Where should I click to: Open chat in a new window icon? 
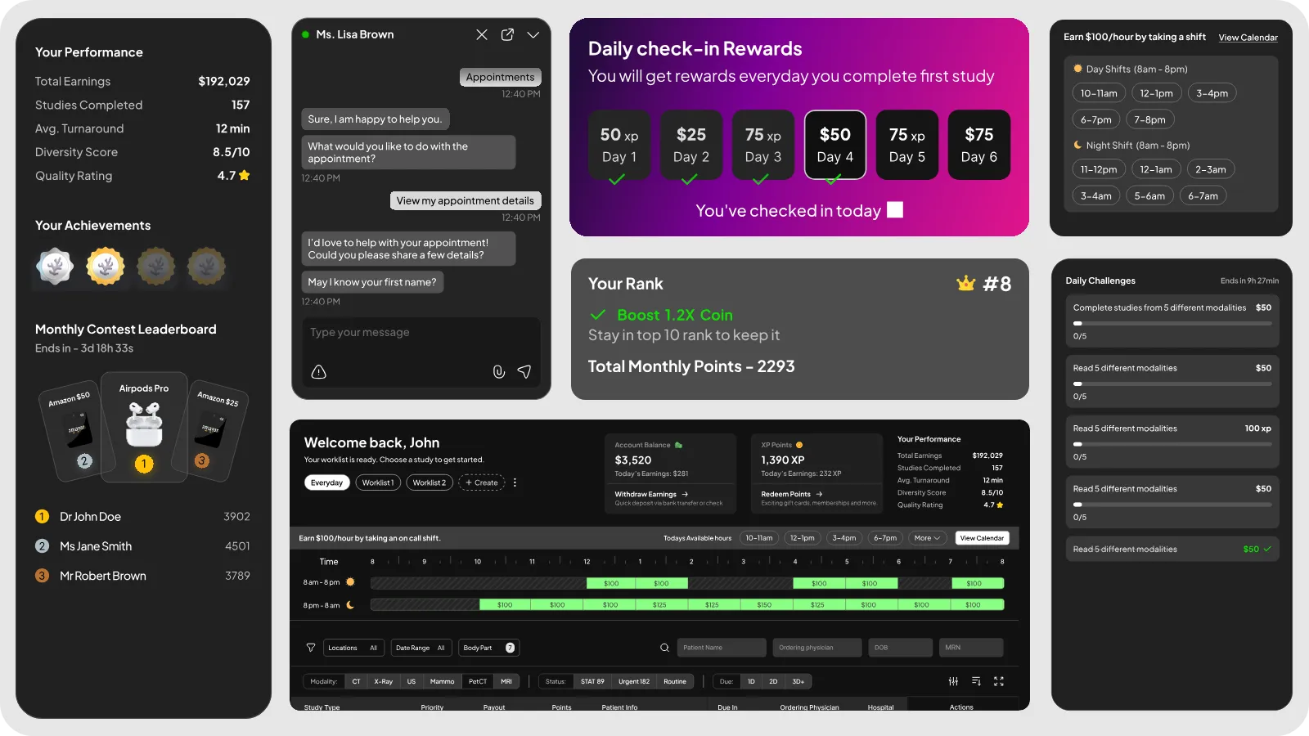tap(507, 34)
